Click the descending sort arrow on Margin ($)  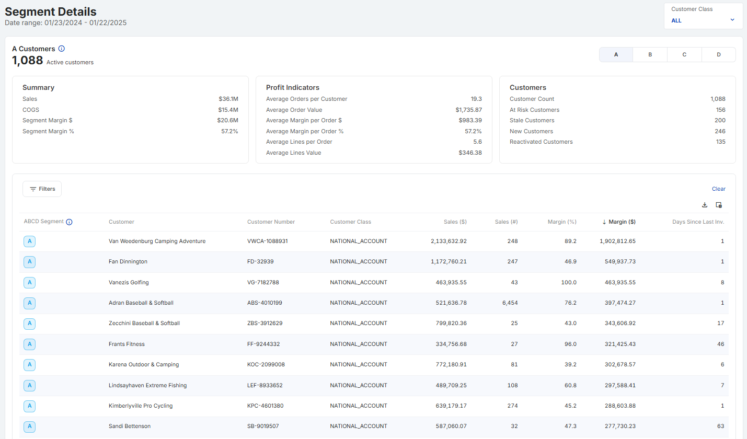click(x=604, y=222)
